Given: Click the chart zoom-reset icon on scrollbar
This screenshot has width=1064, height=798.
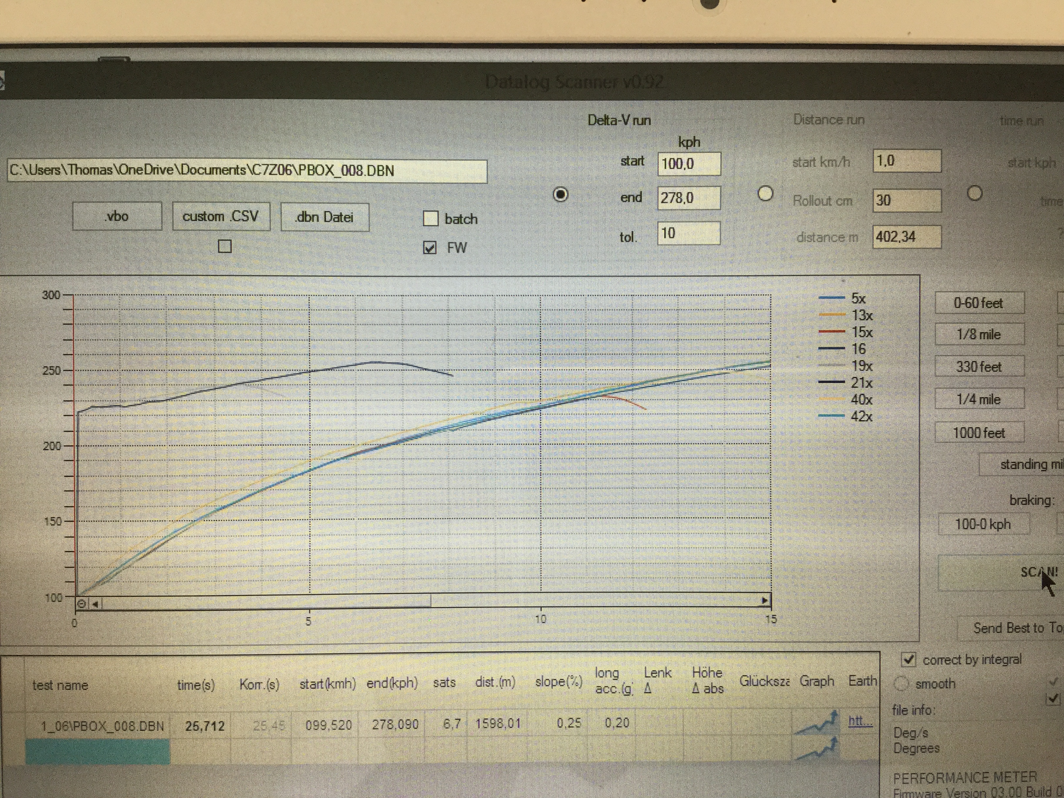Looking at the screenshot, I should 81,603.
